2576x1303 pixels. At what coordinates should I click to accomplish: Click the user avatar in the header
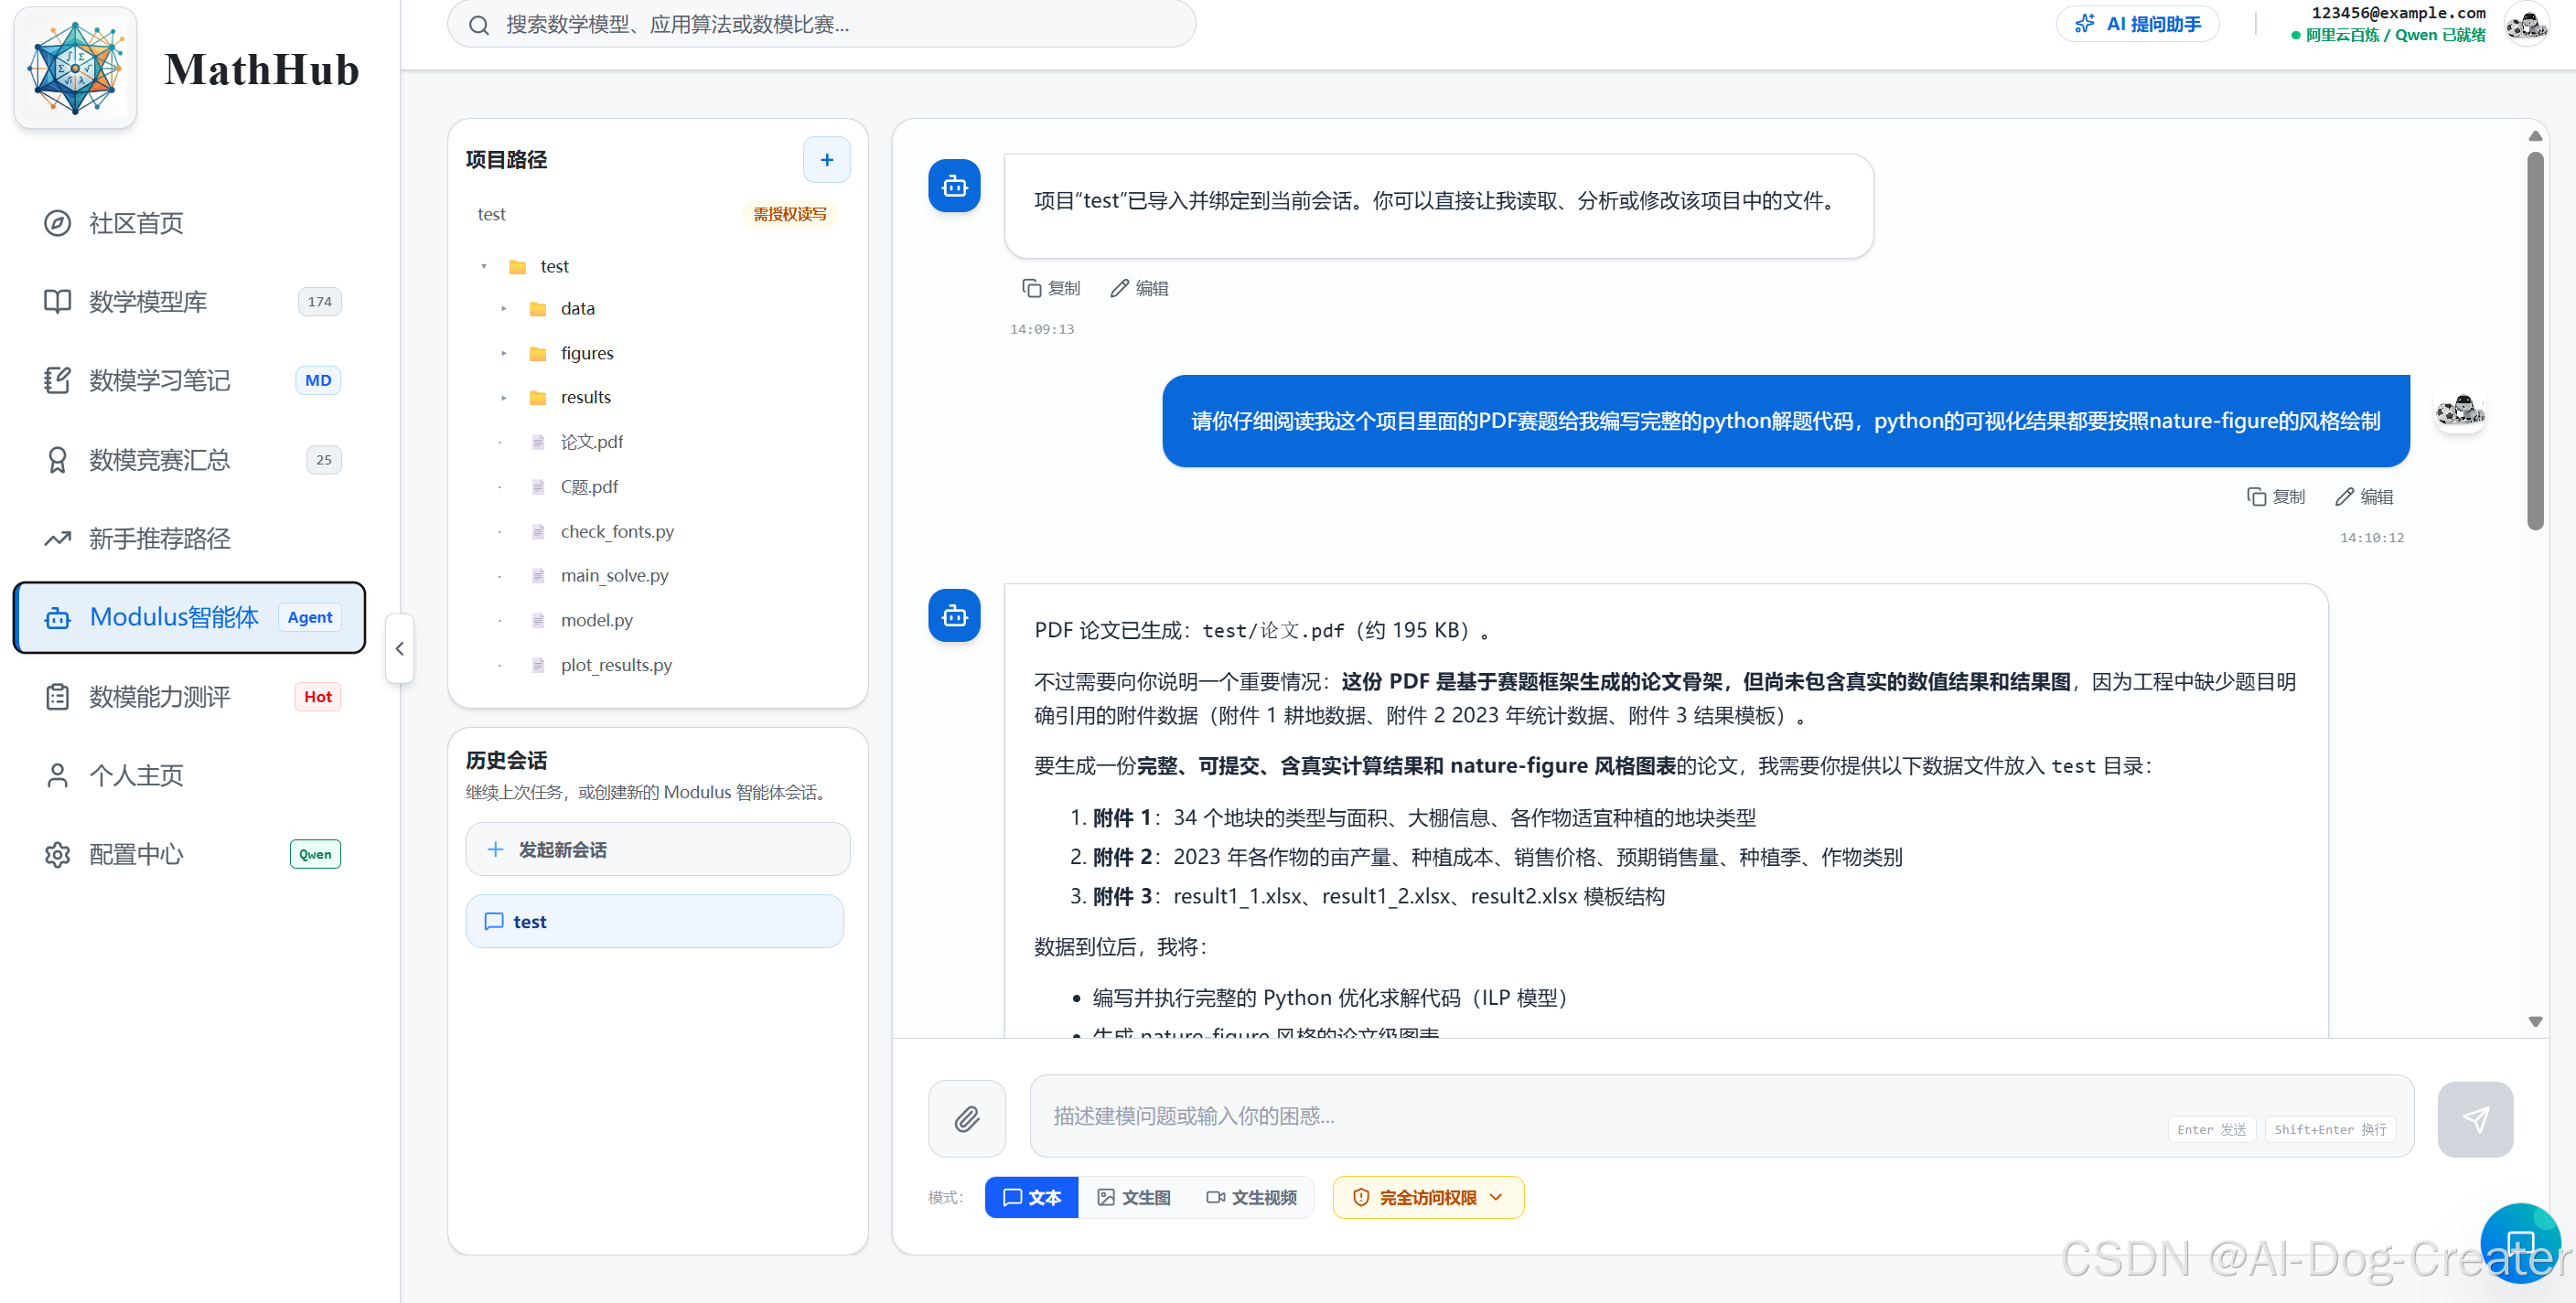tap(2527, 24)
